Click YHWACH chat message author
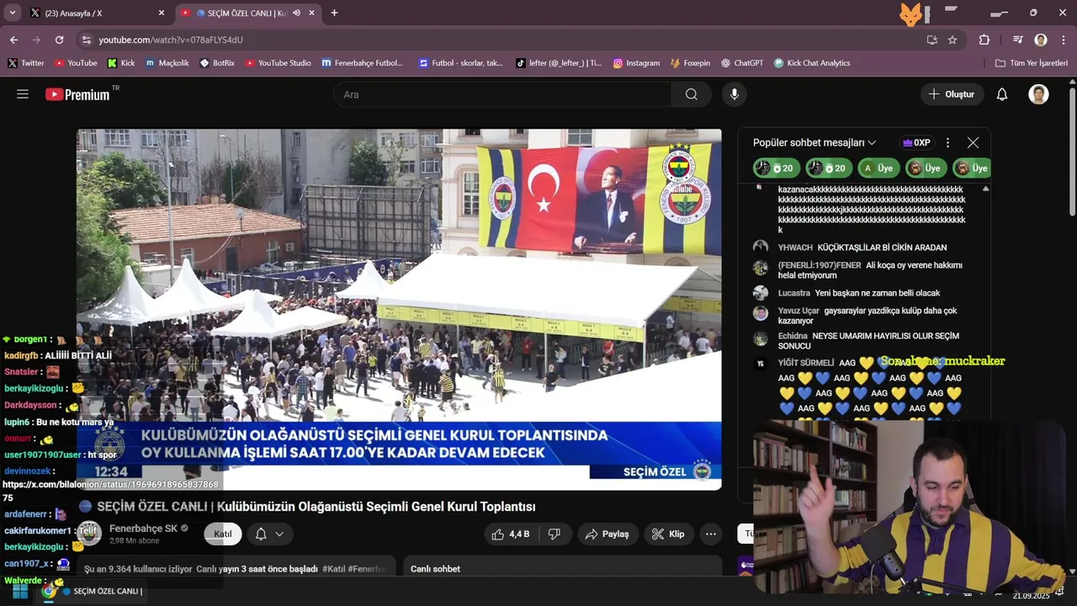Screen dimensions: 1077x606 (795, 247)
